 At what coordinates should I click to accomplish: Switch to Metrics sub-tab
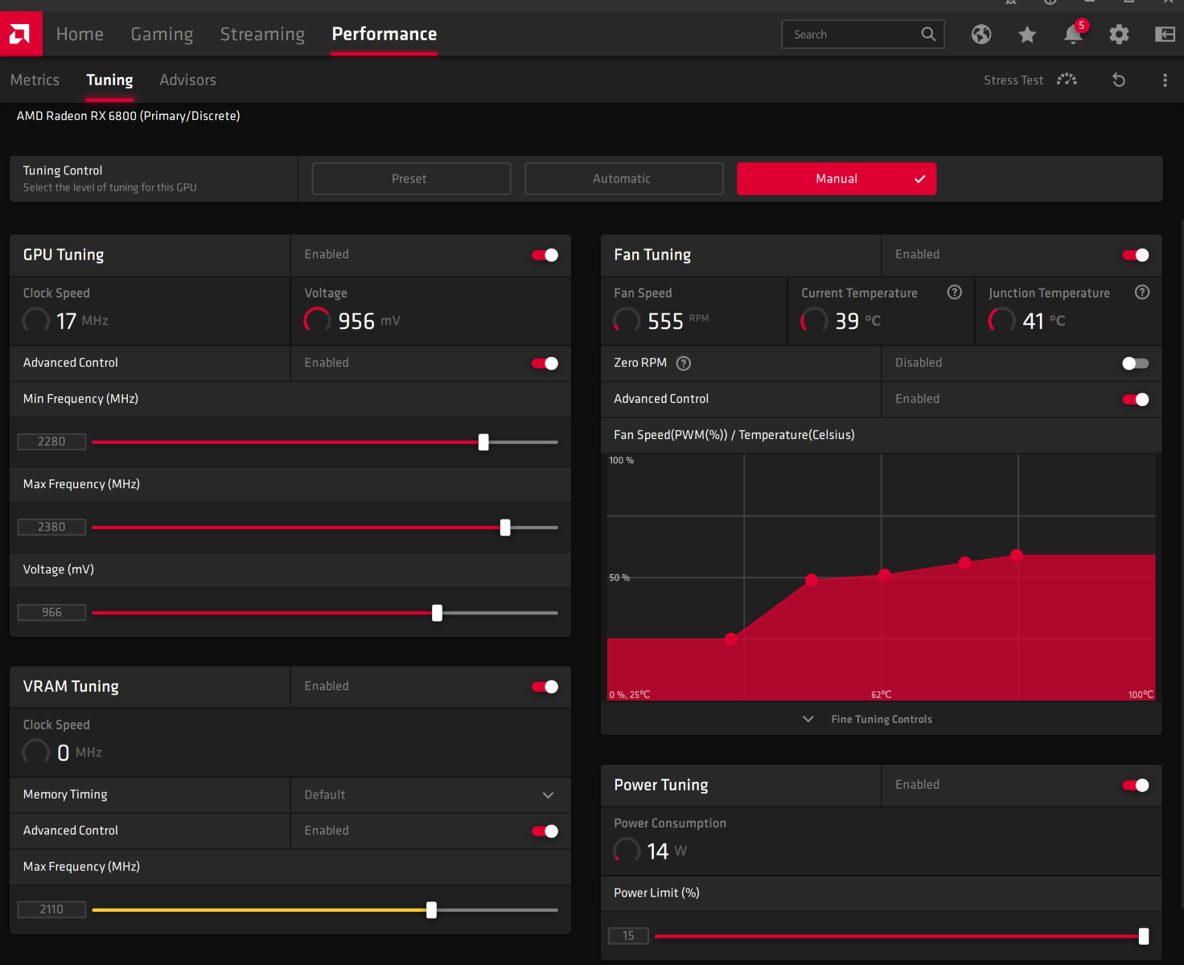[x=35, y=80]
